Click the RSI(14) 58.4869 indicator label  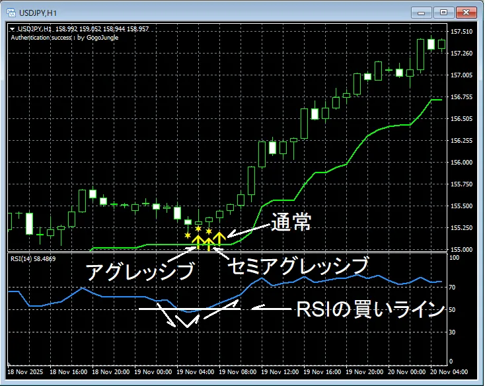tap(33, 258)
